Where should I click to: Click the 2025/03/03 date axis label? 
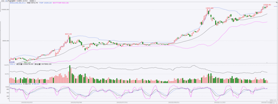coord(27,102)
